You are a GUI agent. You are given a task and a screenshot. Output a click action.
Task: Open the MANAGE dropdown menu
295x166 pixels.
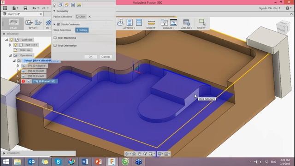pos(169,28)
